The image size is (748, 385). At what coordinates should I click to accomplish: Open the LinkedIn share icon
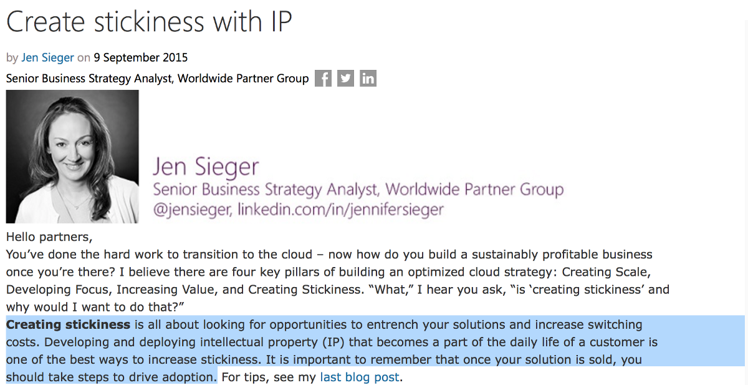click(x=368, y=79)
